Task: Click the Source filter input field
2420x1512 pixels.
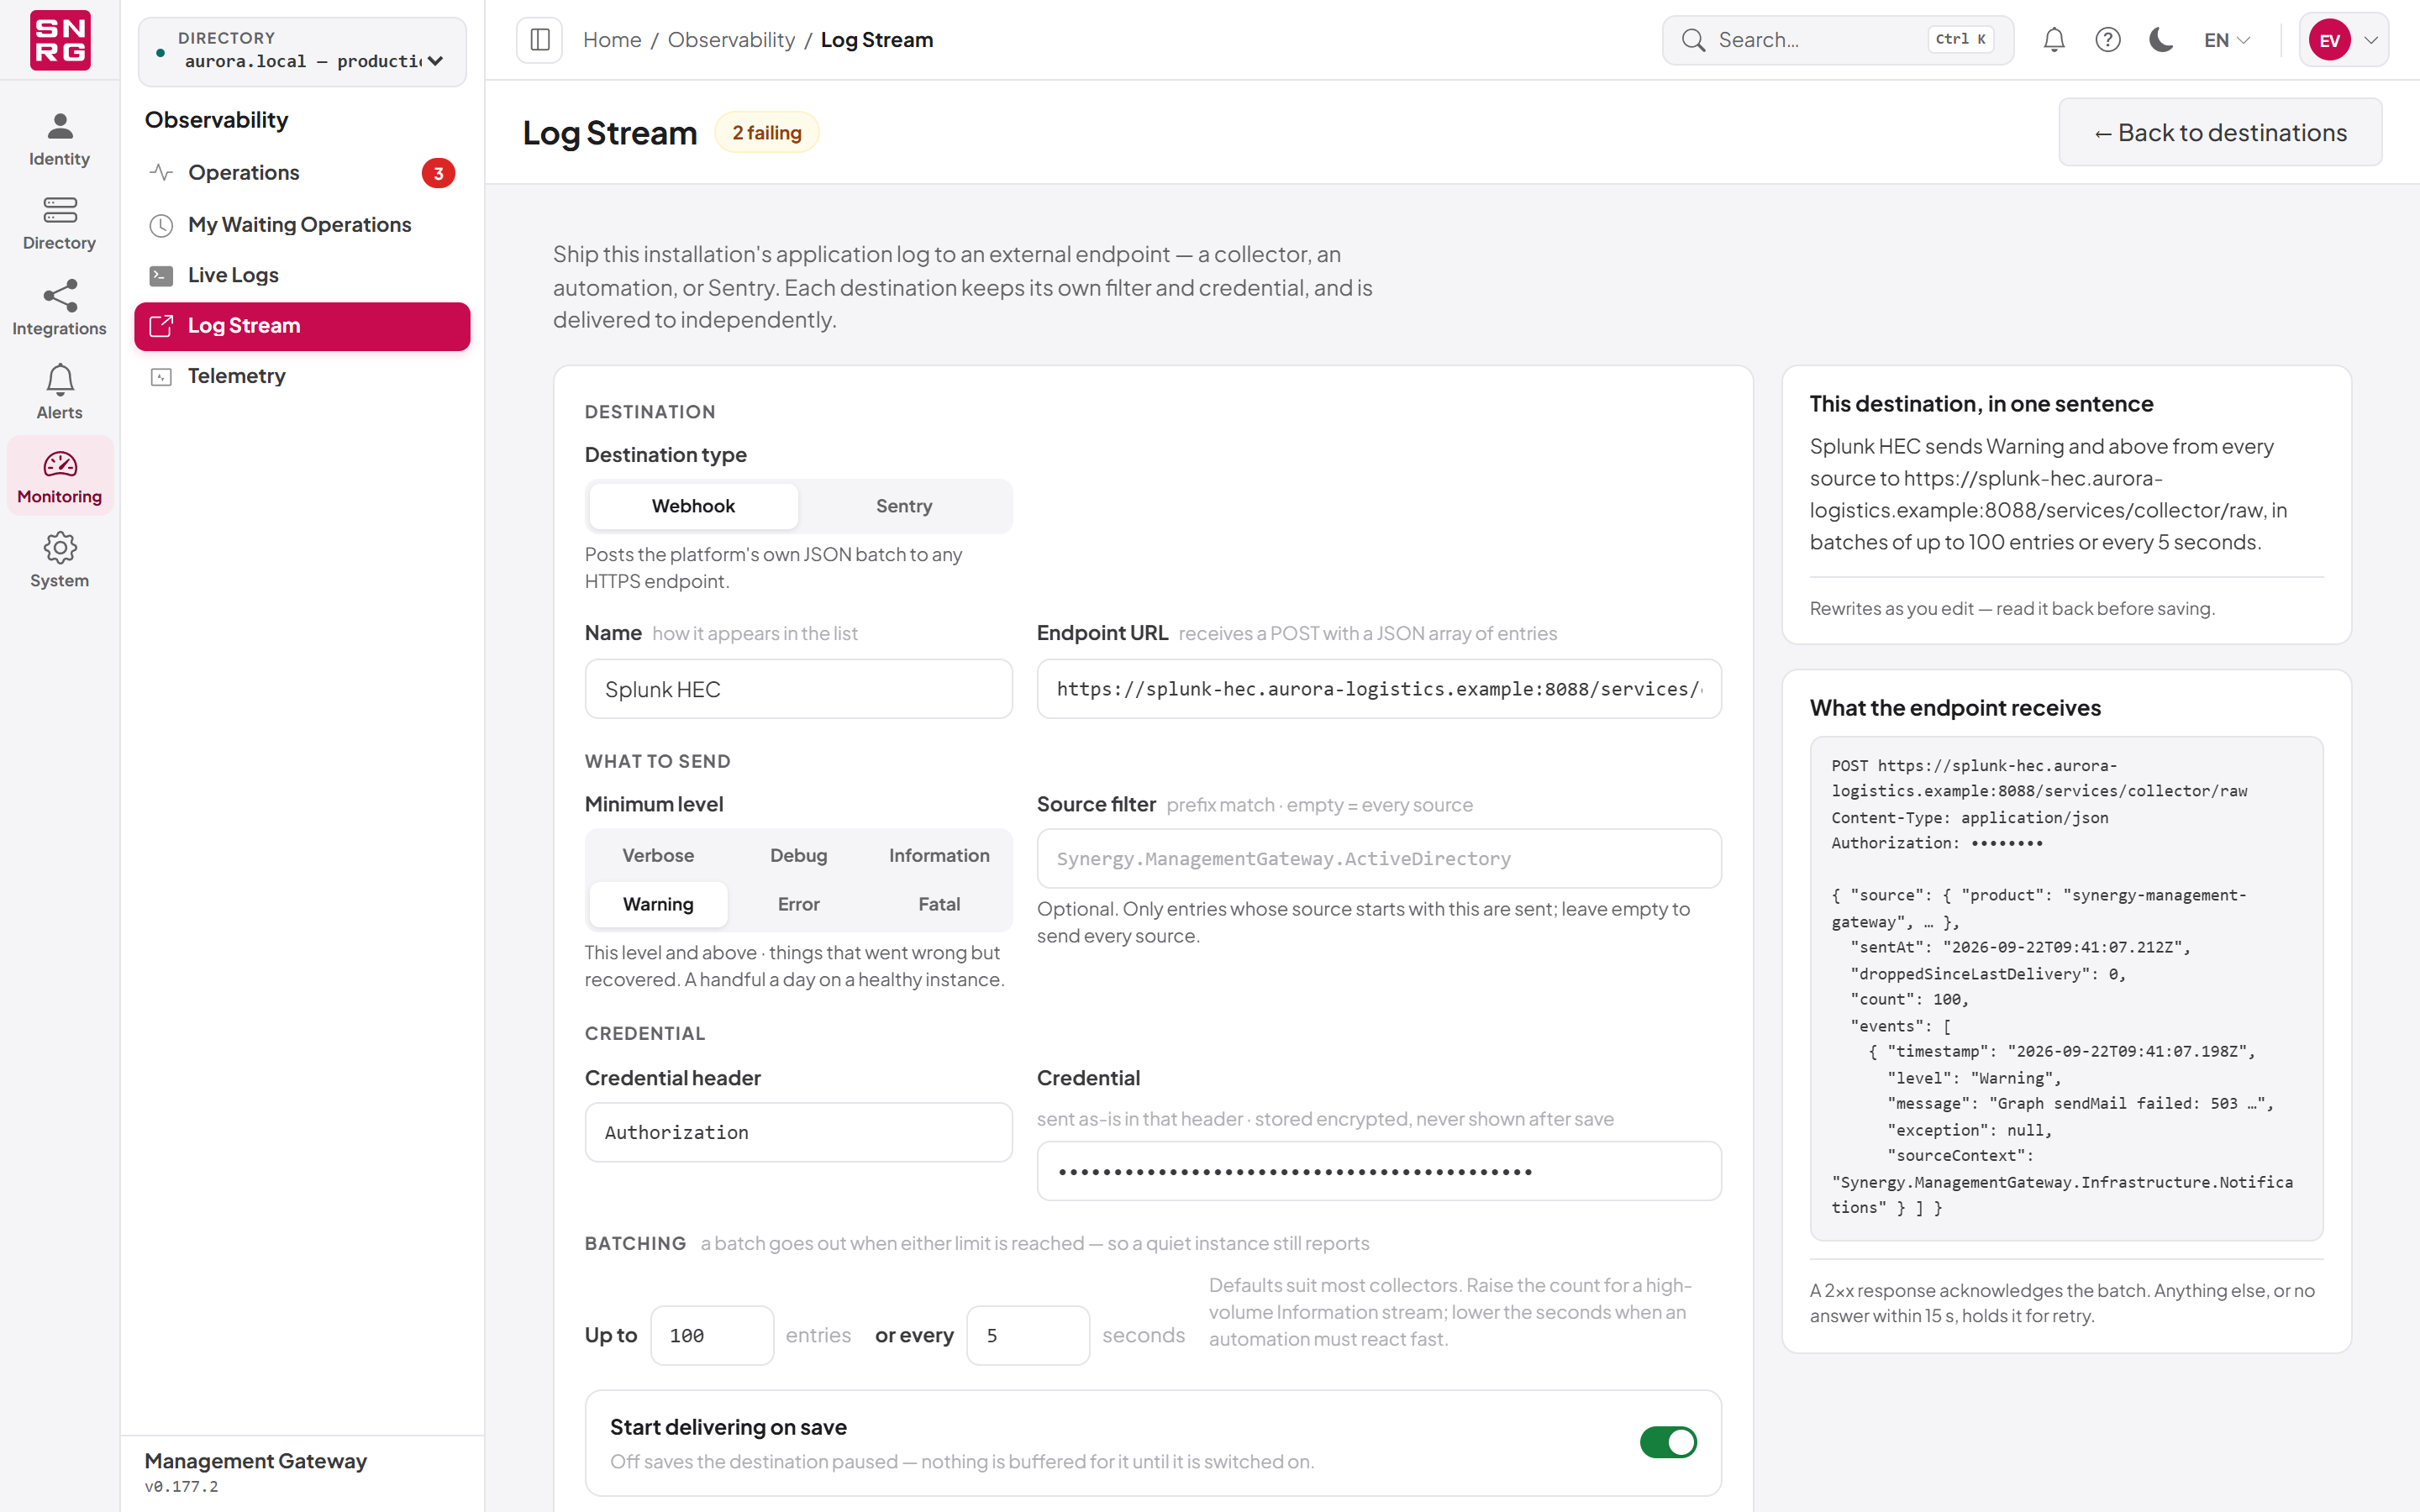Action: 1379,859
